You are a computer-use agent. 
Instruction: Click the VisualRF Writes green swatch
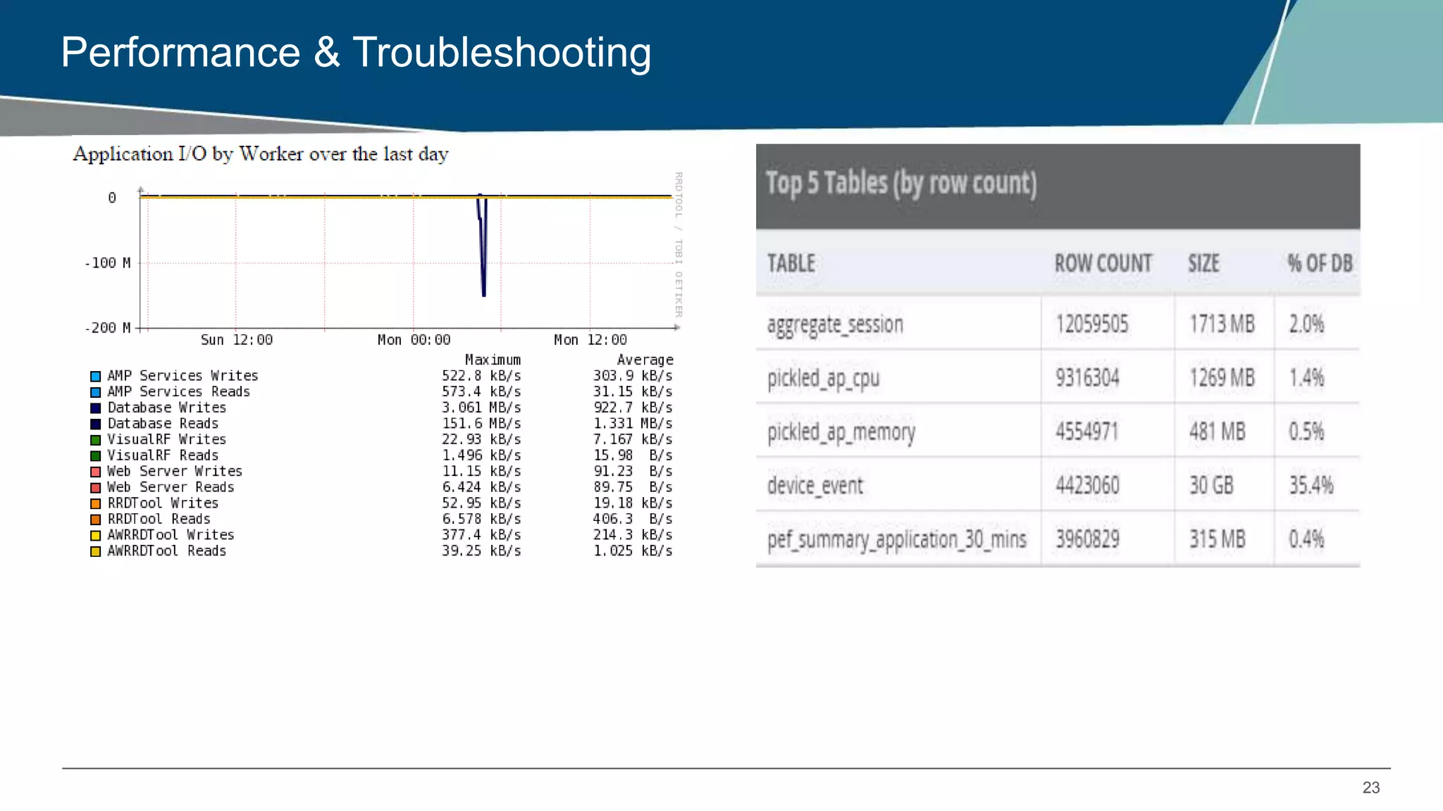click(95, 440)
